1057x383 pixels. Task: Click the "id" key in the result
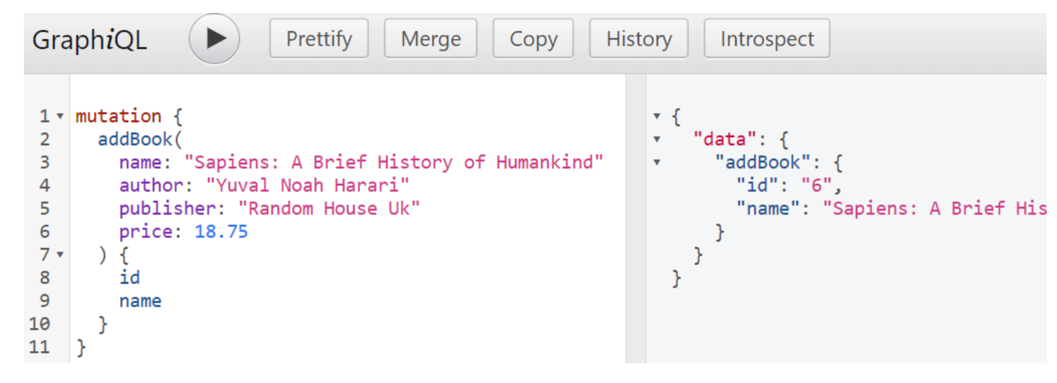pyautogui.click(x=758, y=186)
